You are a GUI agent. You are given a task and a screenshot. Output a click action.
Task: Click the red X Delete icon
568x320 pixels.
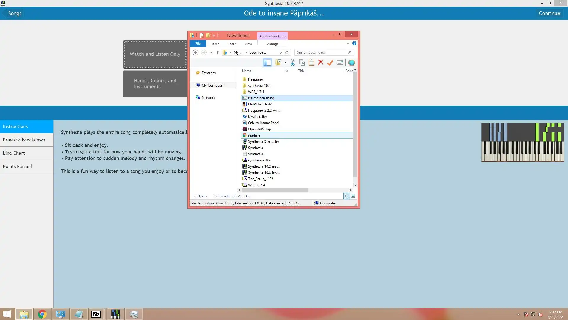pos(321,63)
